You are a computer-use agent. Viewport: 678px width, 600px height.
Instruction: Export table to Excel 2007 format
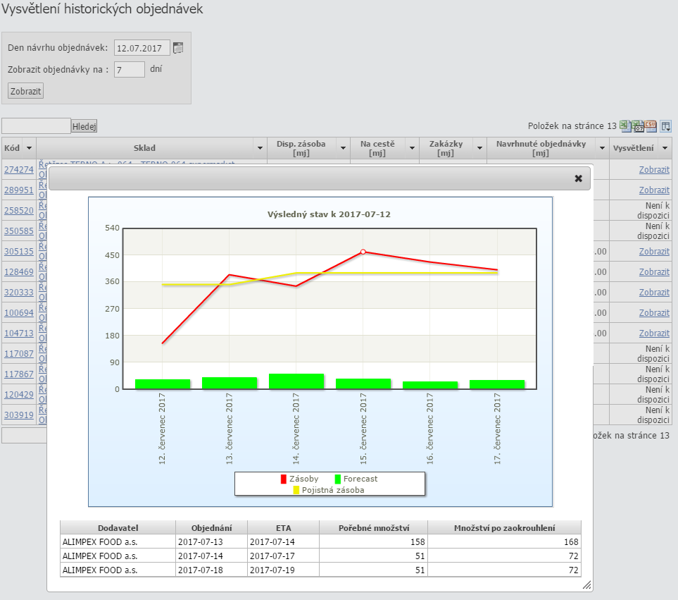click(638, 125)
